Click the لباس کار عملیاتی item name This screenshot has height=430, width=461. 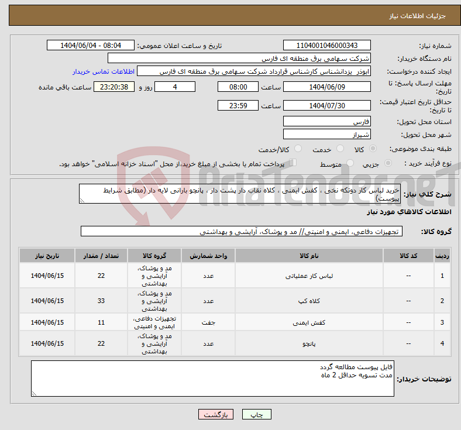tap(309, 276)
